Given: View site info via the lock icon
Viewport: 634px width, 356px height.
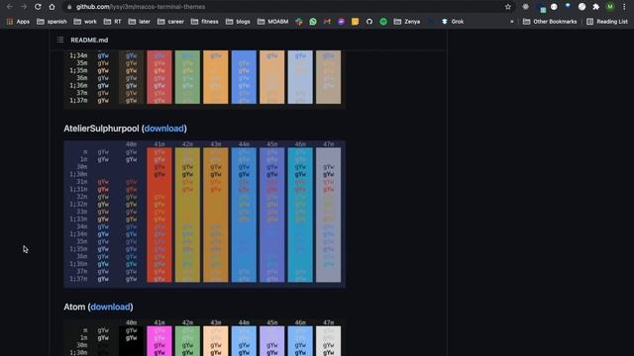Looking at the screenshot, I should pyautogui.click(x=69, y=7).
